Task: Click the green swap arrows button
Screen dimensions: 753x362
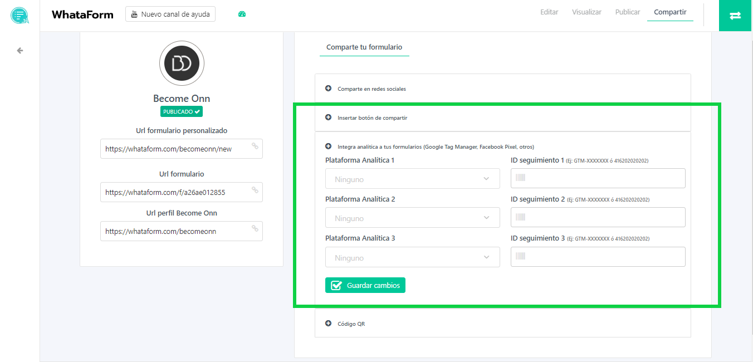Action: [735, 16]
